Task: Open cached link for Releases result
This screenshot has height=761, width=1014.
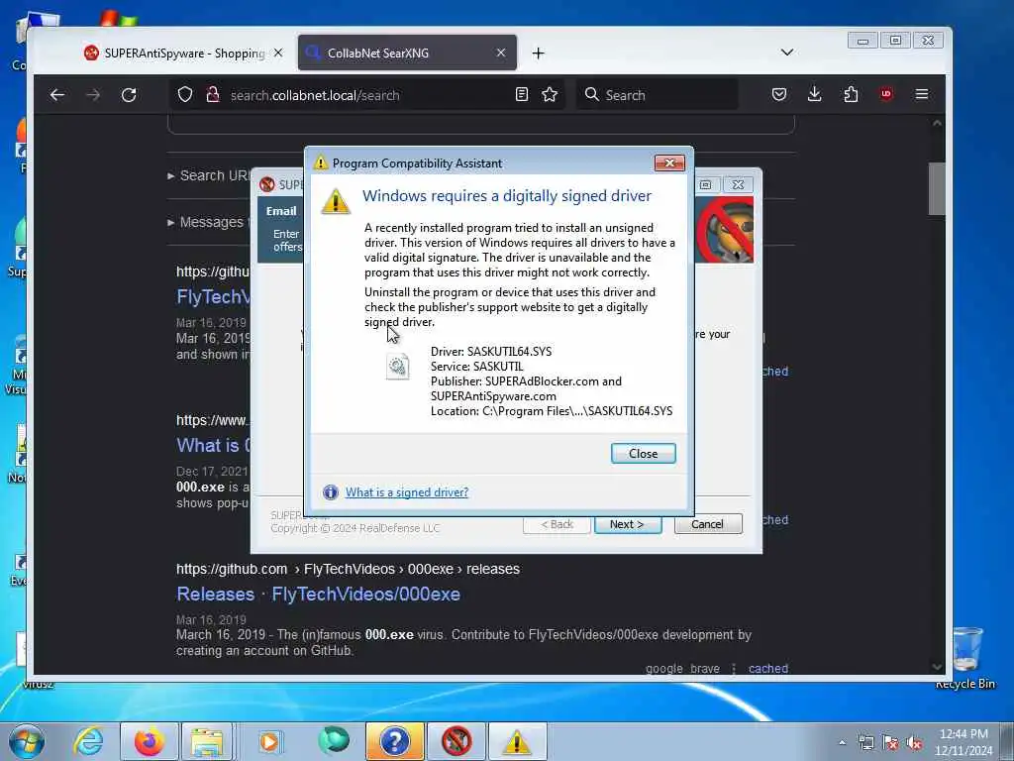Action: coord(768,669)
